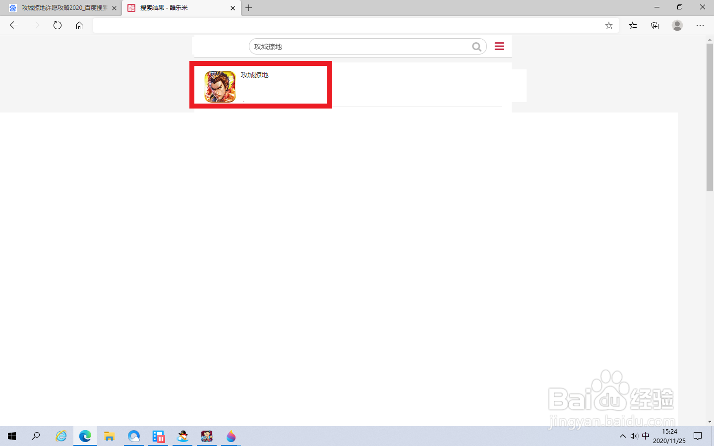Image resolution: width=714 pixels, height=446 pixels.
Task: Click the Microsoft Edge taskbar icon
Action: pos(85,436)
